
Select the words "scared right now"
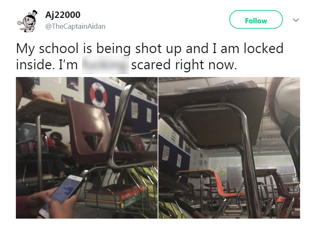184,65
